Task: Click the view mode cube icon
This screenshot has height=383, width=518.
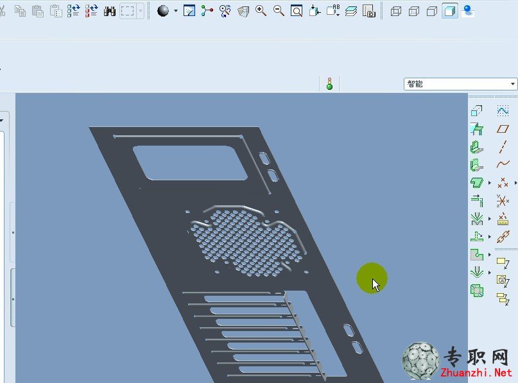Action: click(x=243, y=12)
